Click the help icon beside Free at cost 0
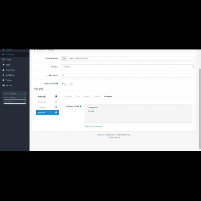This screenshot has height=201, width=201. [57, 83]
